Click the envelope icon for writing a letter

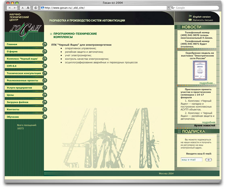(190, 20)
